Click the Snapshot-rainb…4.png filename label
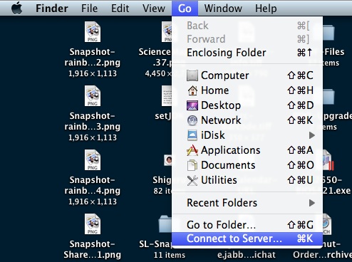The image size is (352, 262). click(93, 185)
